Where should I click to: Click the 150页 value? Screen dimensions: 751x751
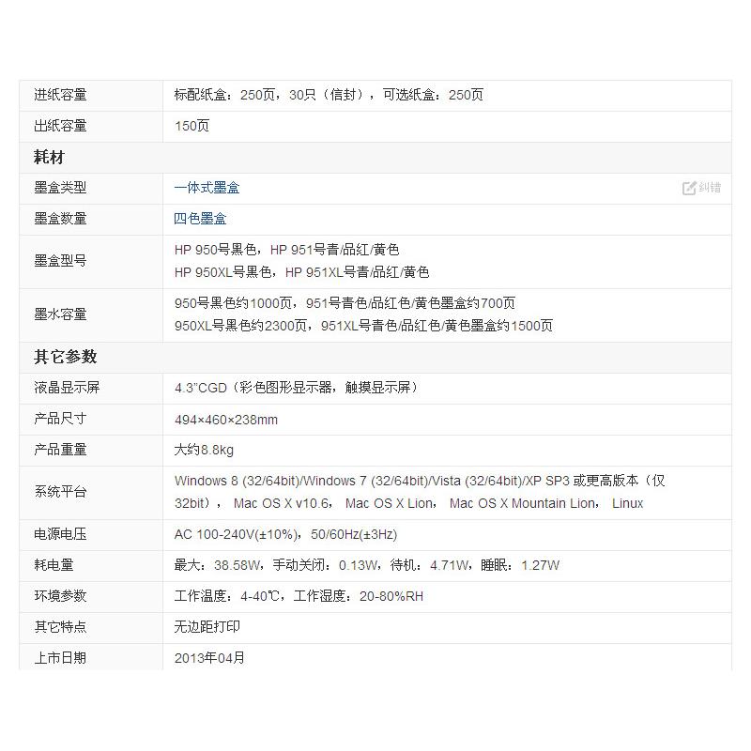(x=192, y=126)
